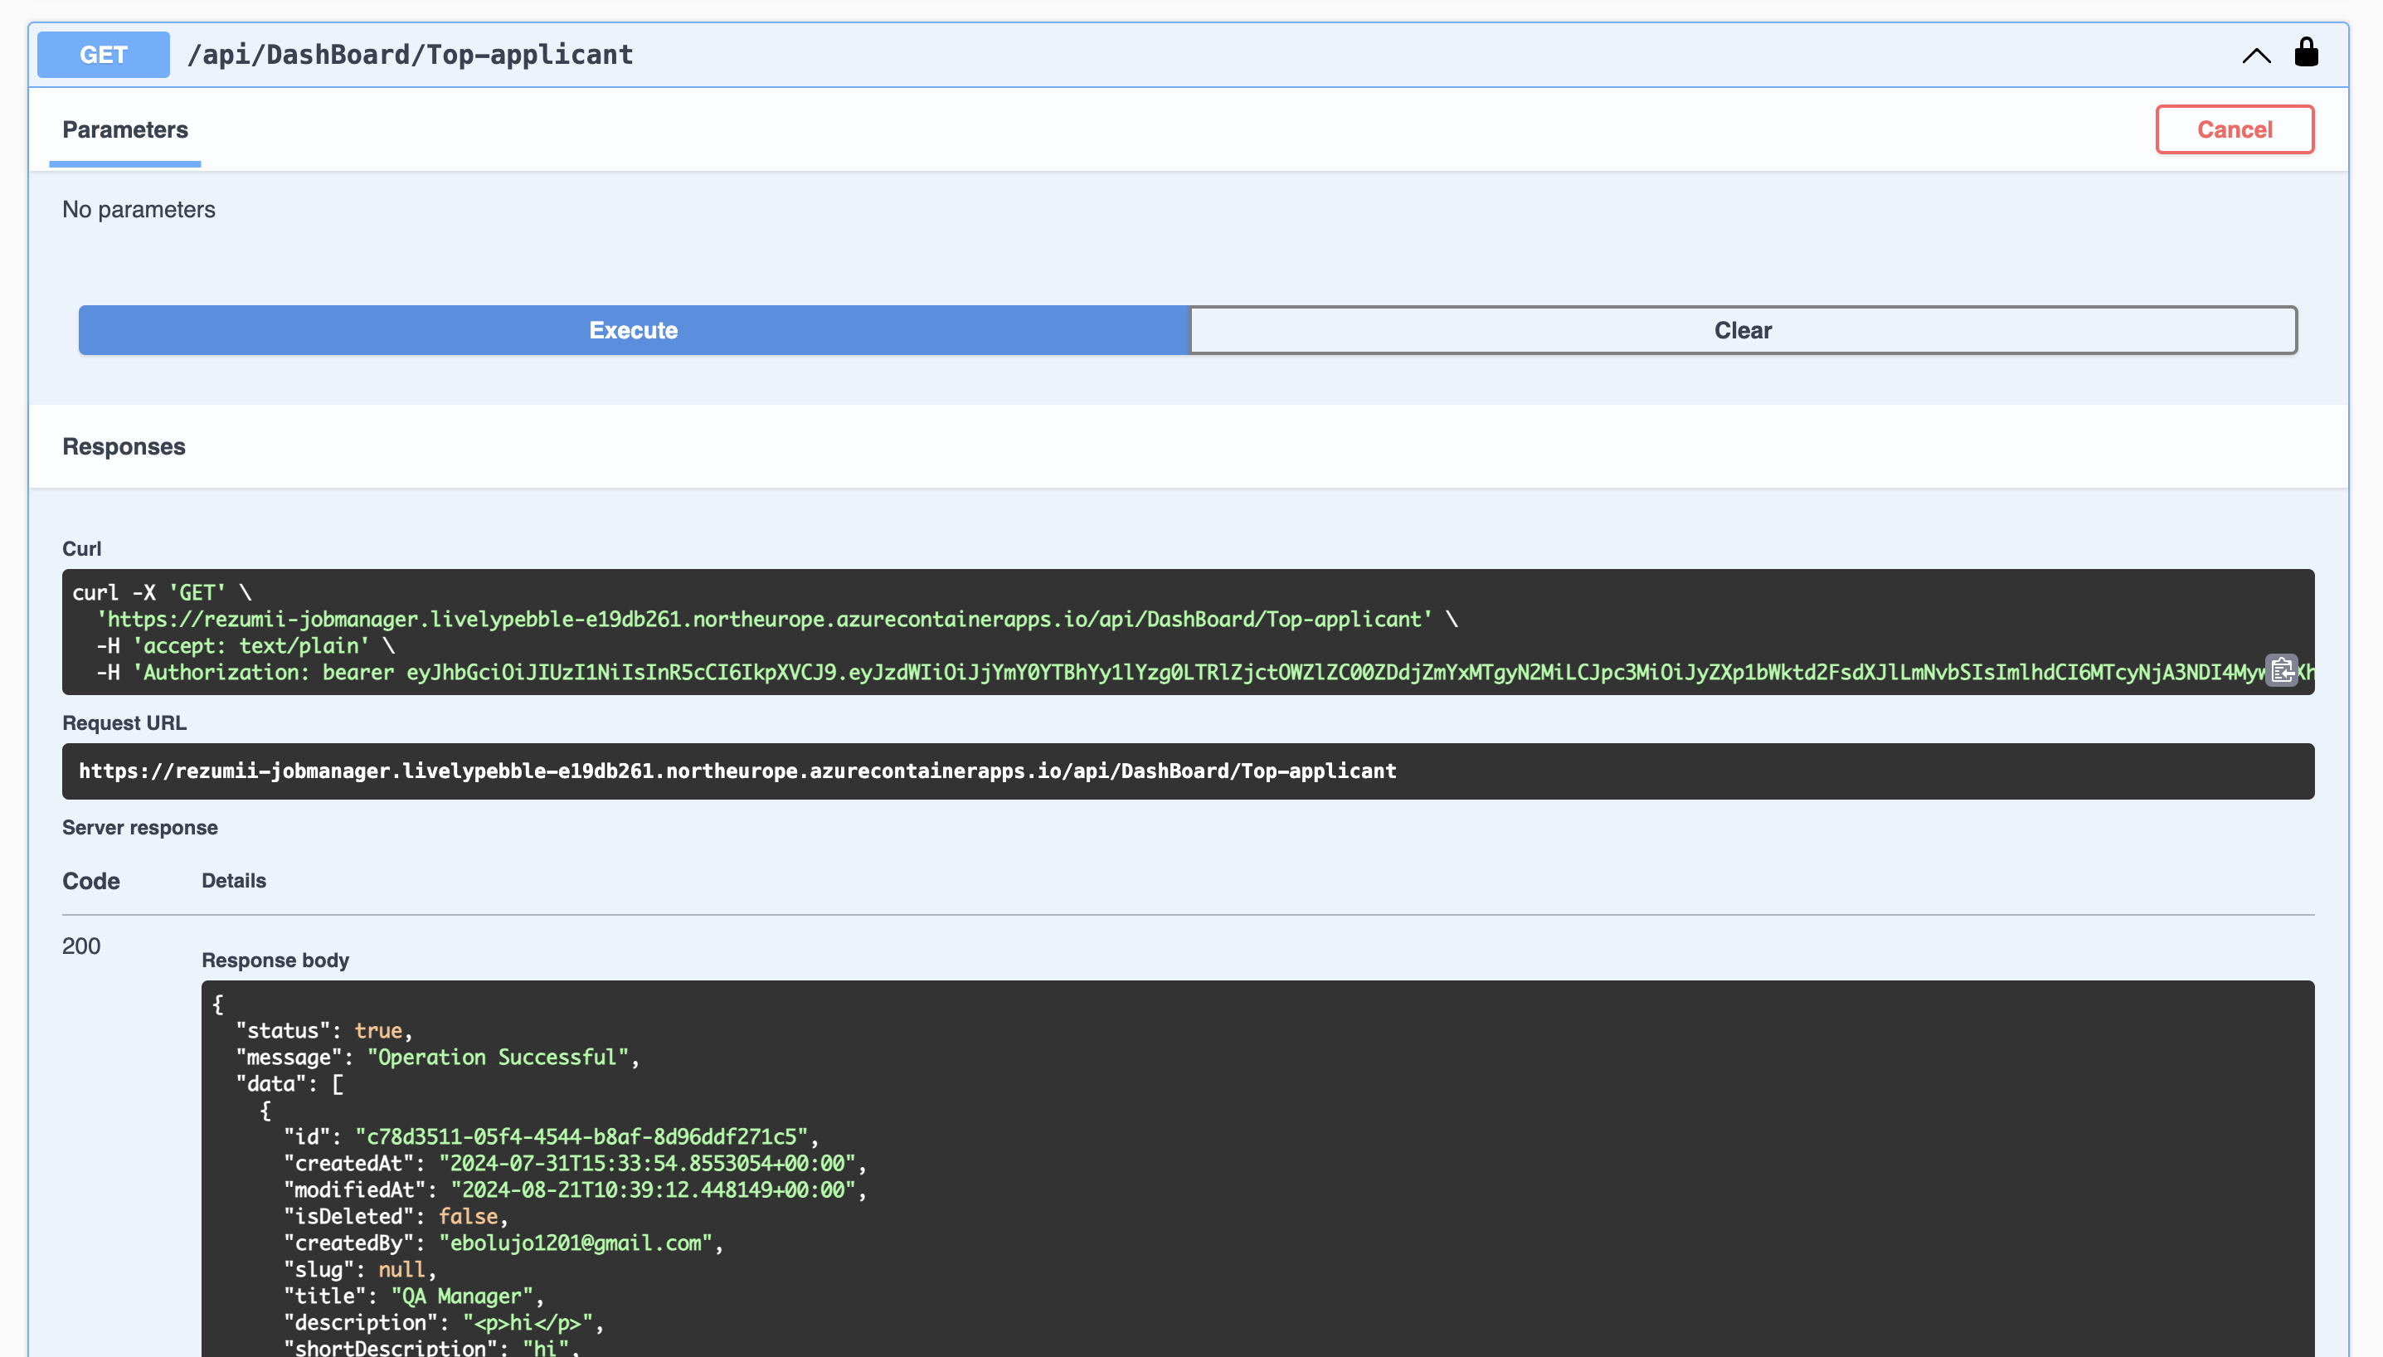Viewport: 2383px width, 1357px height.
Task: Click the Responses section heading
Action: click(x=124, y=446)
